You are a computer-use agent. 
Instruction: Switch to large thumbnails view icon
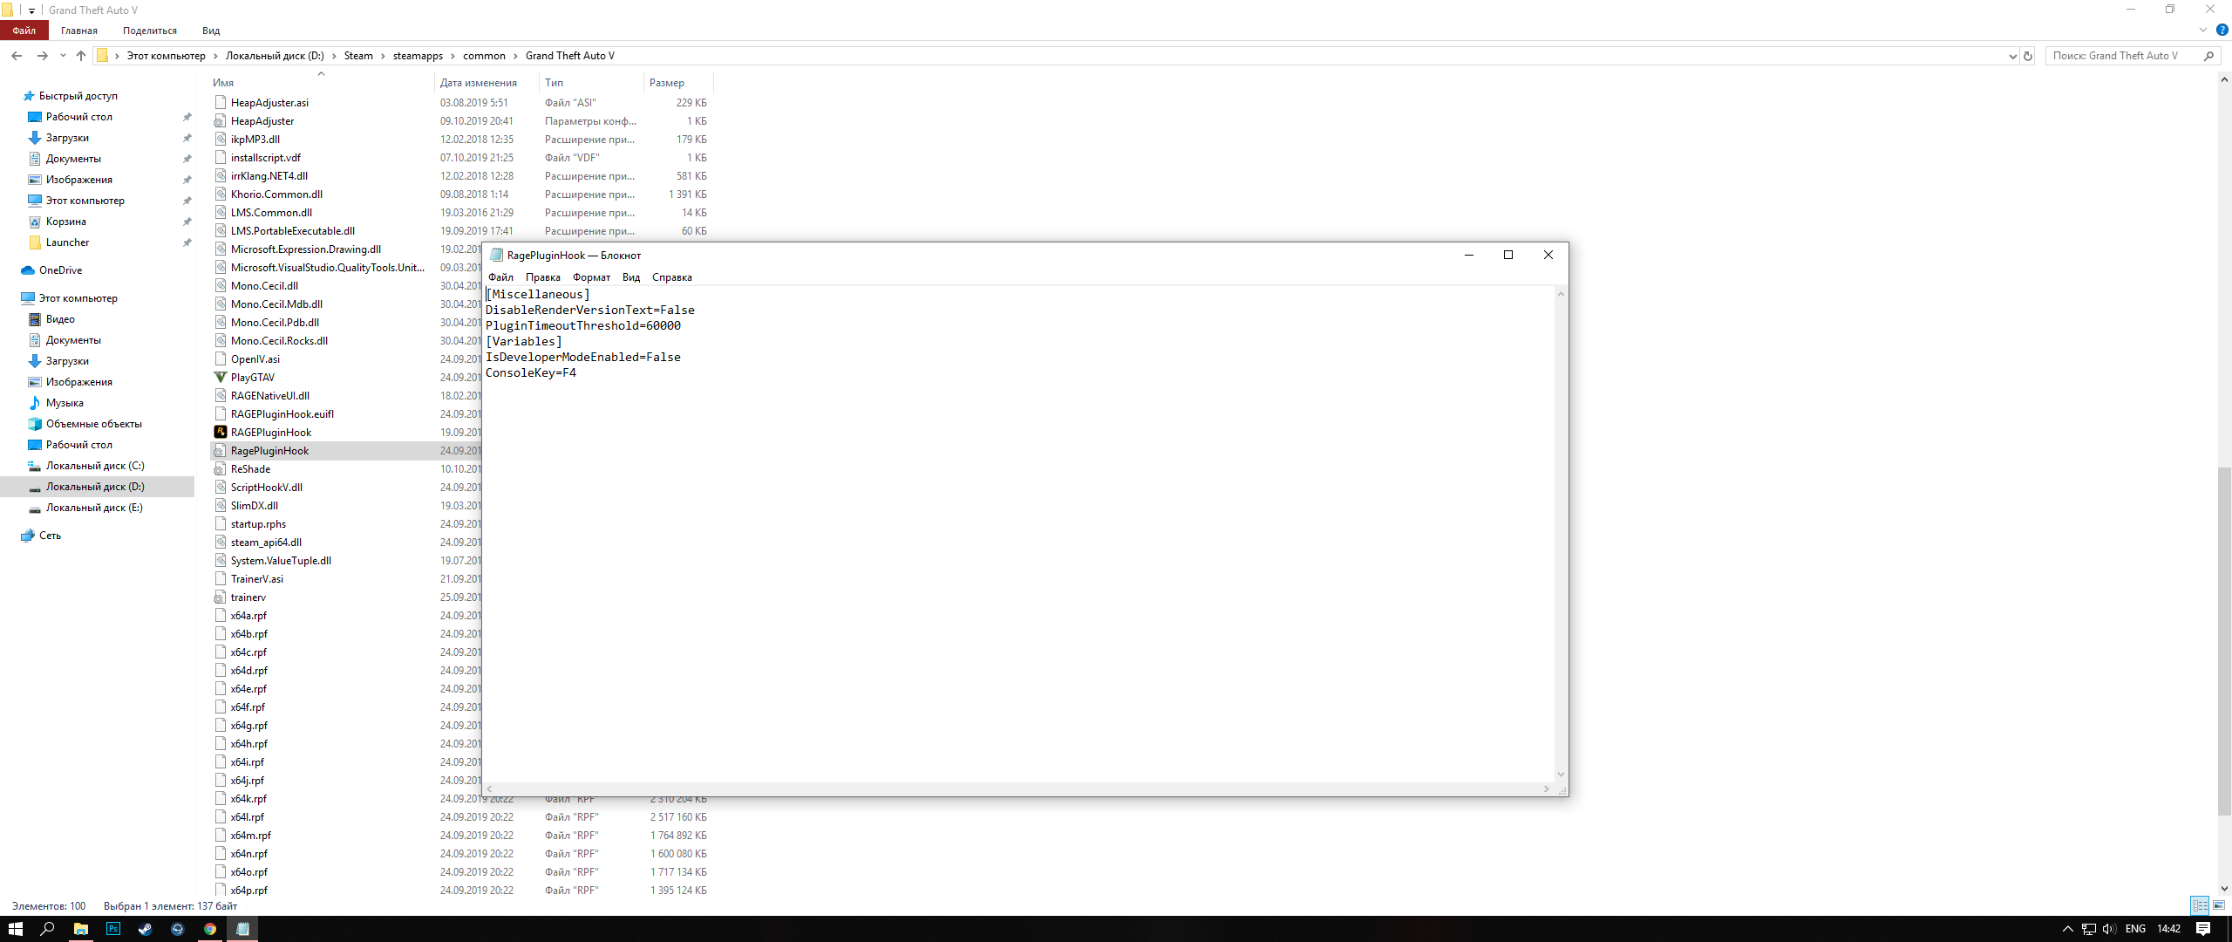(2219, 905)
